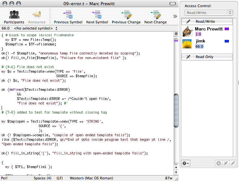Open the gear action menu
239x181 pixels.
[186, 163]
